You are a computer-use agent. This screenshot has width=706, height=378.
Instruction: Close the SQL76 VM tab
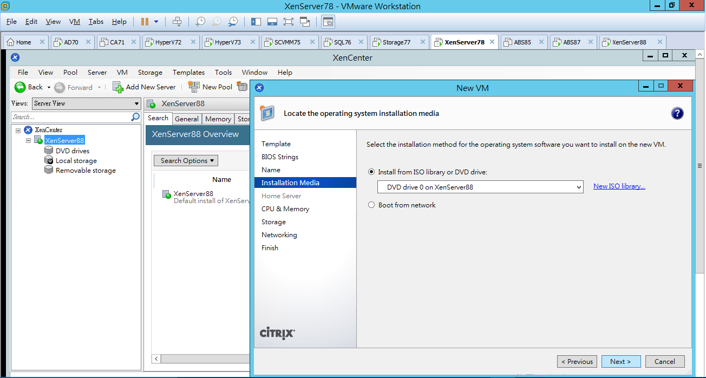click(x=361, y=42)
